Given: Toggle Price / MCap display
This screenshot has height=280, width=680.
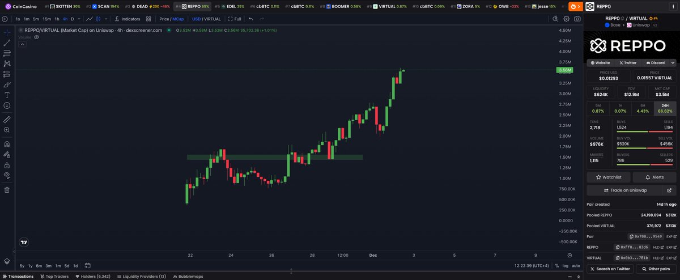Looking at the screenshot, I should coord(171,19).
